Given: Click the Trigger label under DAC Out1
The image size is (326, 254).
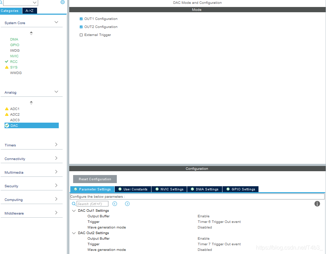Looking at the screenshot, I should tap(93, 222).
